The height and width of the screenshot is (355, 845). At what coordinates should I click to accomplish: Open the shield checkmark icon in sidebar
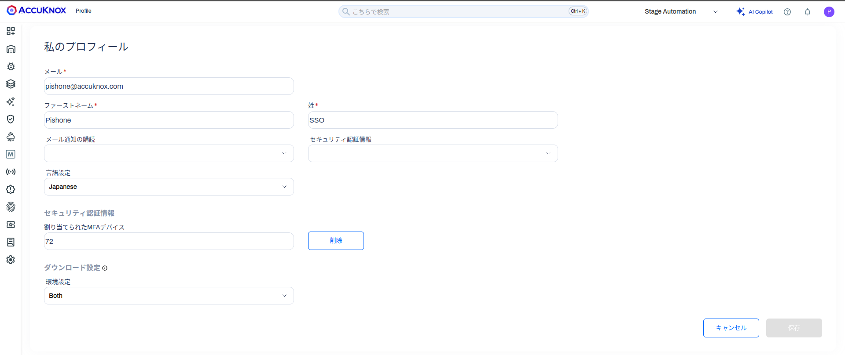coord(11,119)
